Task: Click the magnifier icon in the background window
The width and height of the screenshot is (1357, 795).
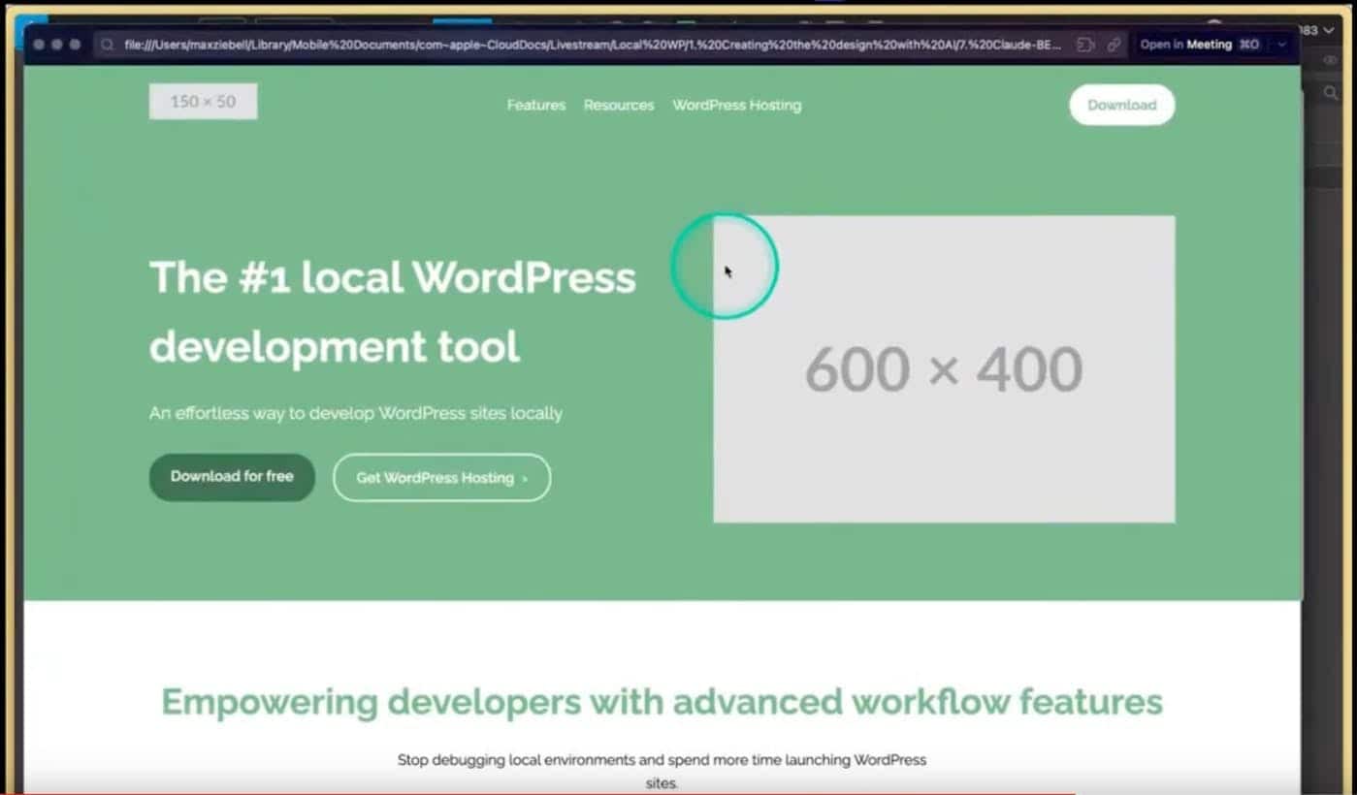Action: [1331, 93]
